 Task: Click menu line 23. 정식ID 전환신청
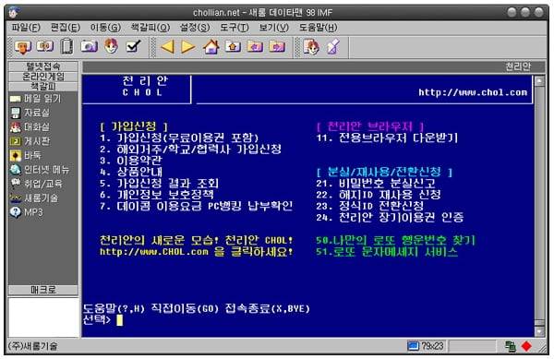tap(370, 206)
